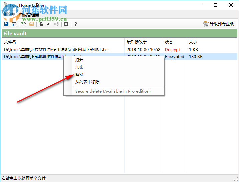Click the add-file icon with green plus

point(24,24)
